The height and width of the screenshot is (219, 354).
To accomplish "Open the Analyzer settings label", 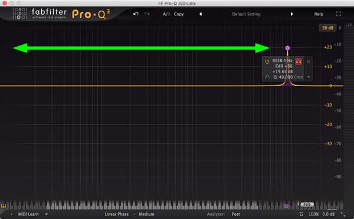I will click(x=215, y=214).
